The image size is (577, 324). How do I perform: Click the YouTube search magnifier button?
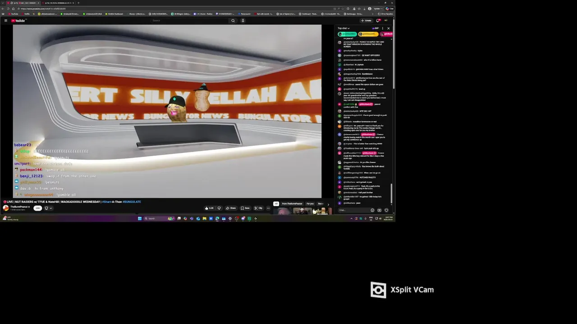[233, 20]
